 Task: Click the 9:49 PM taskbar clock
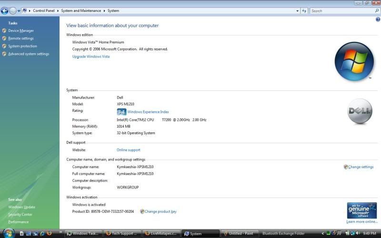[x=370, y=234]
